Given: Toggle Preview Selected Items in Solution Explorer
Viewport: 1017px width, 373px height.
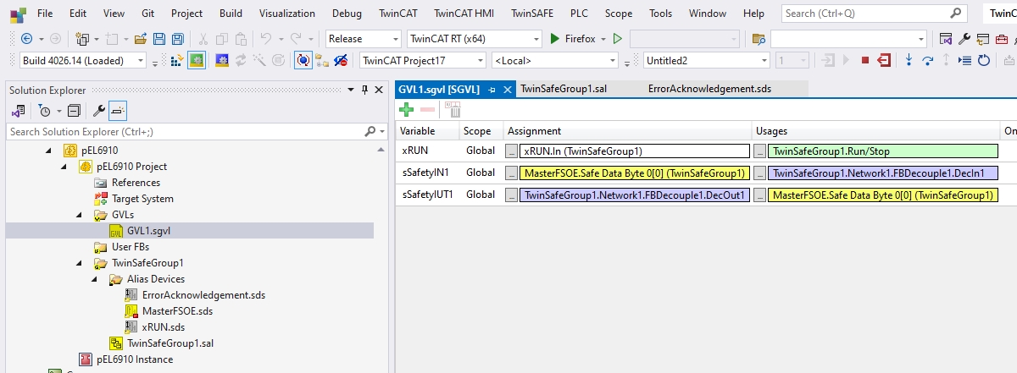Looking at the screenshot, I should coord(118,111).
